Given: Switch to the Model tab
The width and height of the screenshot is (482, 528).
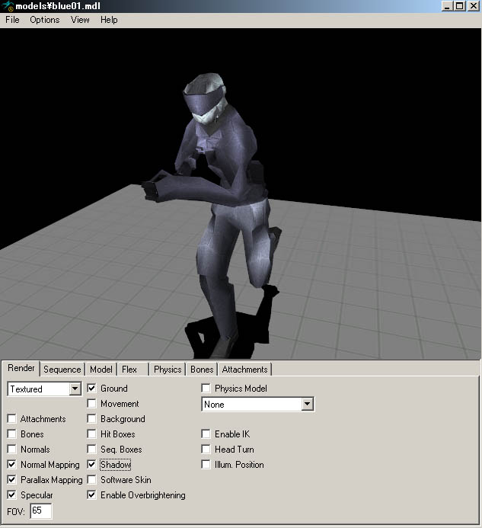Looking at the screenshot, I should 101,370.
